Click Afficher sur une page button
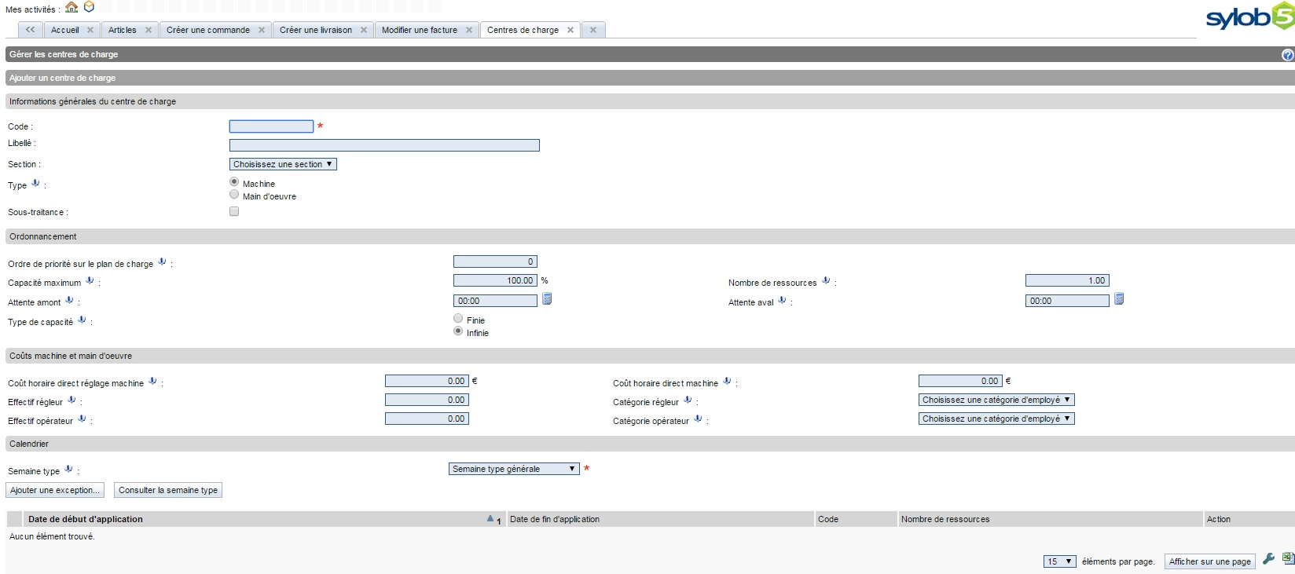Viewport: 1295px width, 574px height. [1210, 561]
